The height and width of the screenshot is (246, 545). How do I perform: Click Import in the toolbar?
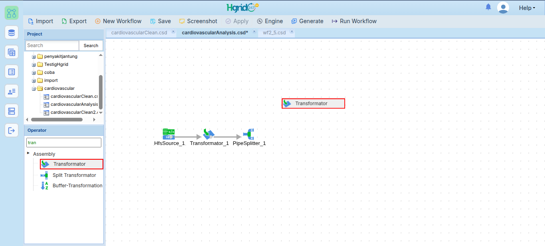tap(41, 21)
